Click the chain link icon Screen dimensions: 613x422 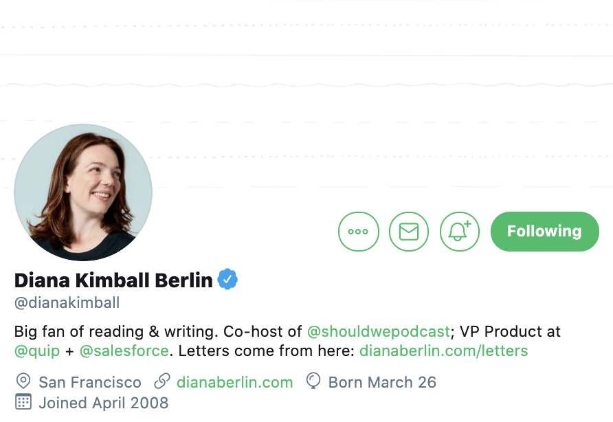coord(162,381)
